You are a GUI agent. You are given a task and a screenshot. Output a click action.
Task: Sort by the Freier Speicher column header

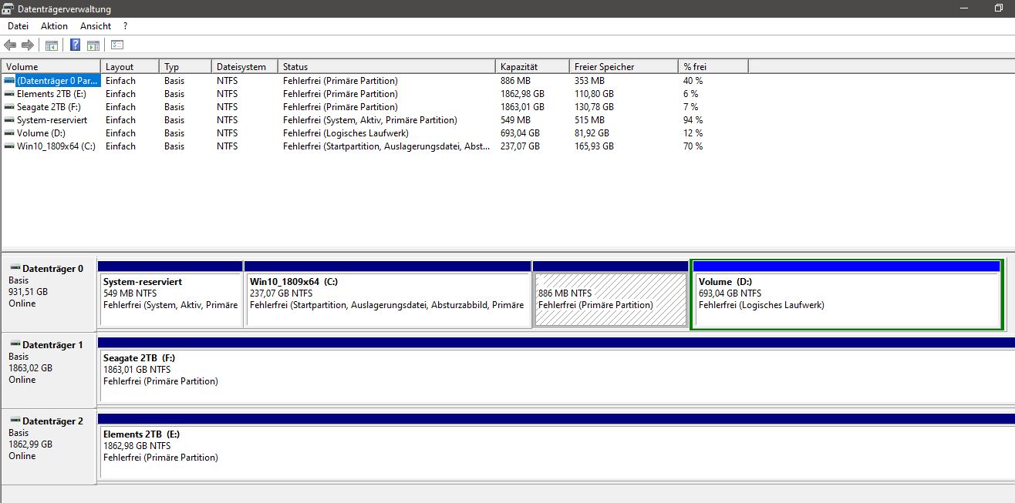coord(623,67)
